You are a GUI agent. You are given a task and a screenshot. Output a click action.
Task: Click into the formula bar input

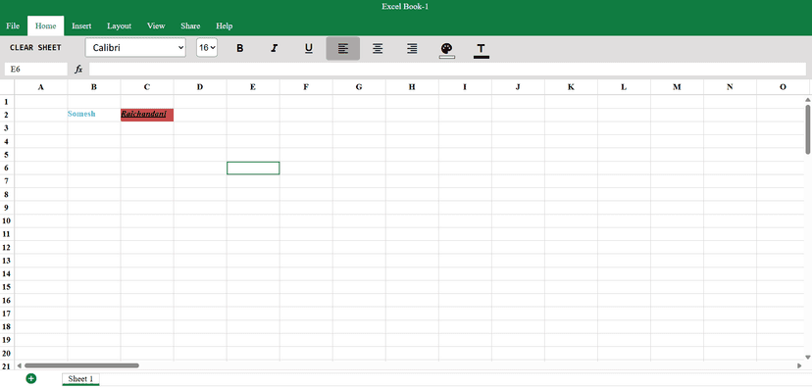pos(447,69)
